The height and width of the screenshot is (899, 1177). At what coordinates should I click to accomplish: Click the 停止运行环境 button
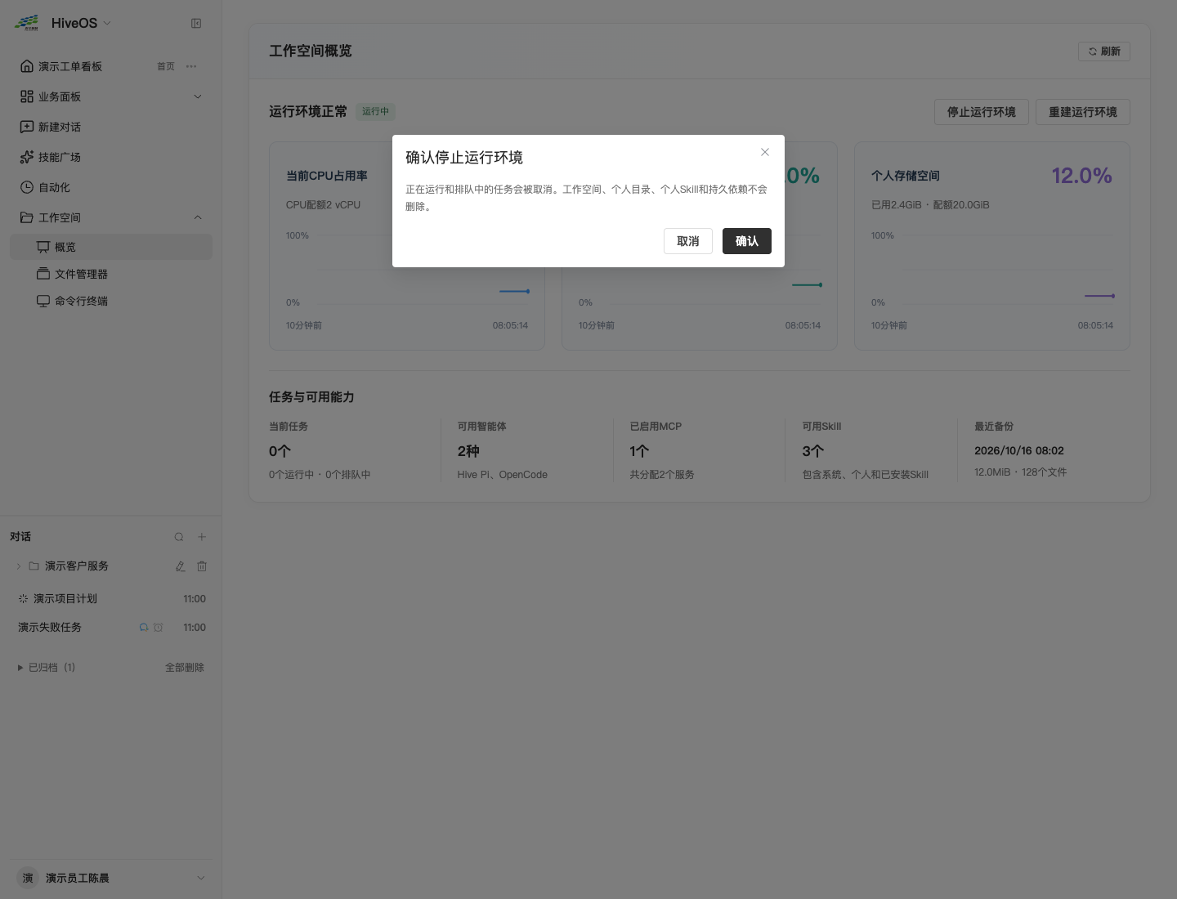pos(981,112)
